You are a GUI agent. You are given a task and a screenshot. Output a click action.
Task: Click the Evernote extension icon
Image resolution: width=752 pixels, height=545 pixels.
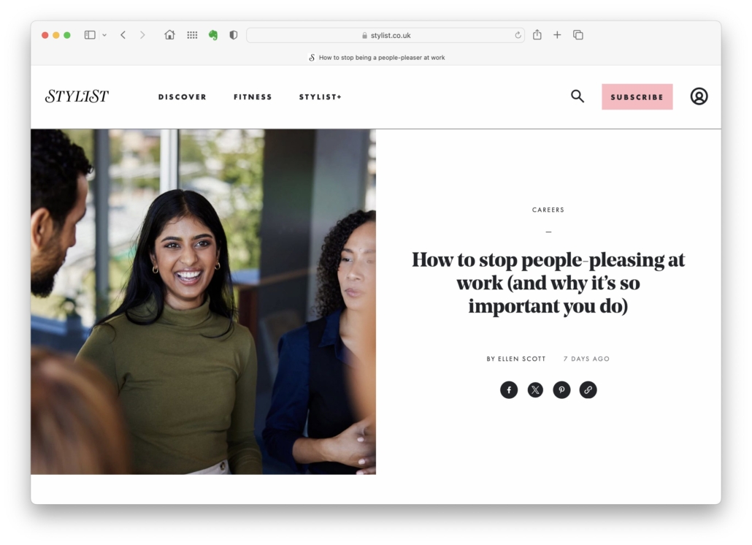(213, 35)
